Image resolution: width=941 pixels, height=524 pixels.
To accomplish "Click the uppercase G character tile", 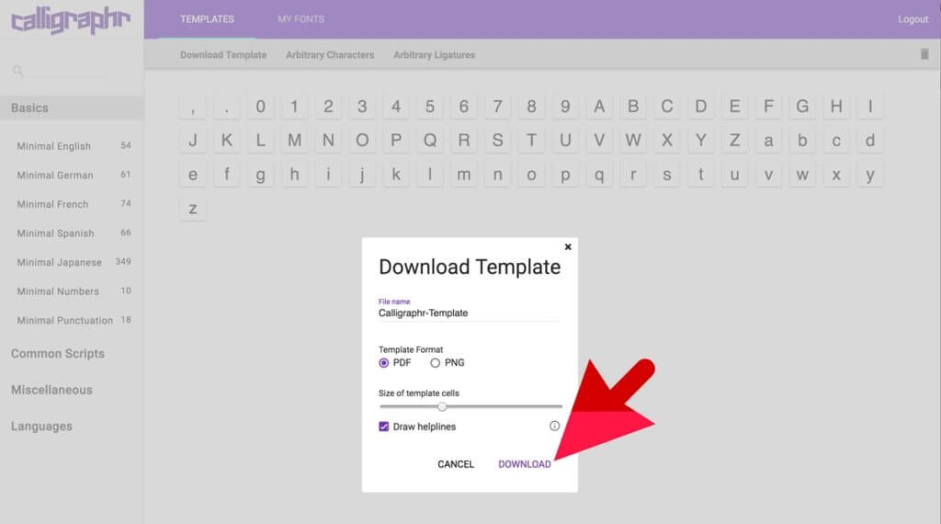I will pos(802,107).
